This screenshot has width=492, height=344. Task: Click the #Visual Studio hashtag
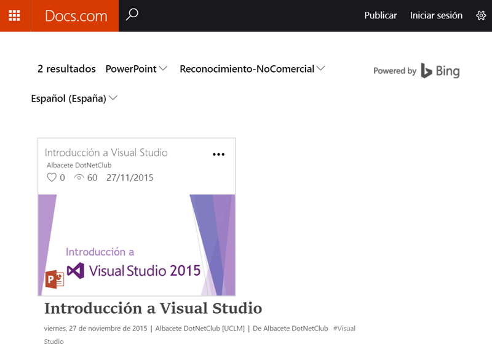point(344,329)
